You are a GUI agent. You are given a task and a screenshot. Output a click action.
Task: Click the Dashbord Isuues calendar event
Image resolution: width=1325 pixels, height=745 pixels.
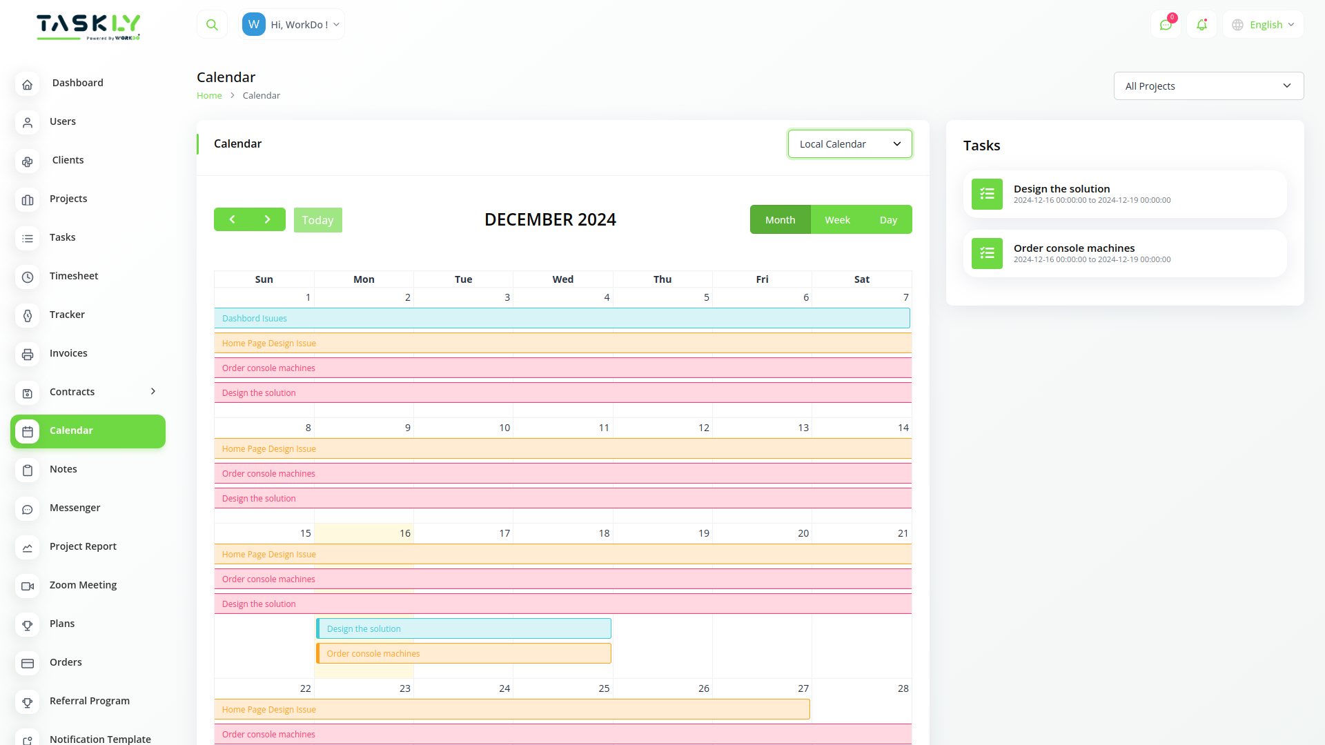point(562,319)
